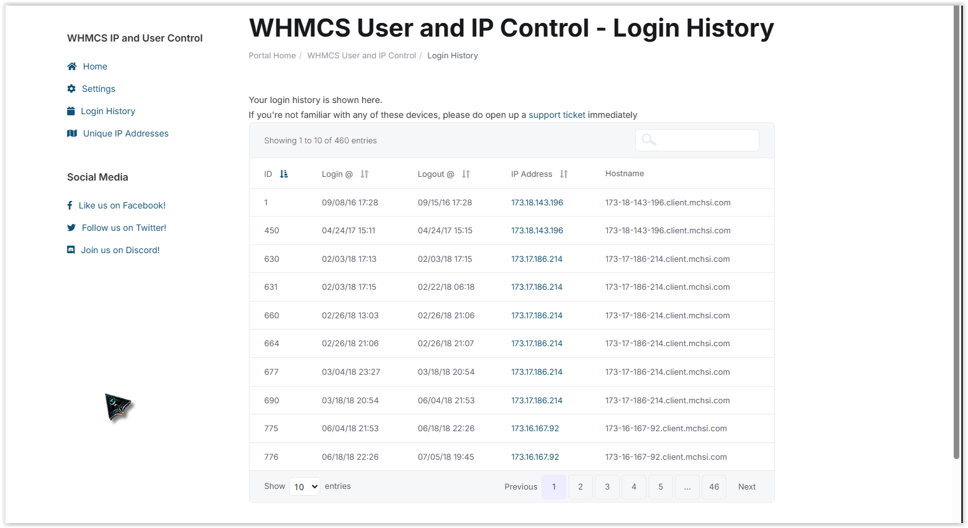Go to pagination page 4

point(634,487)
